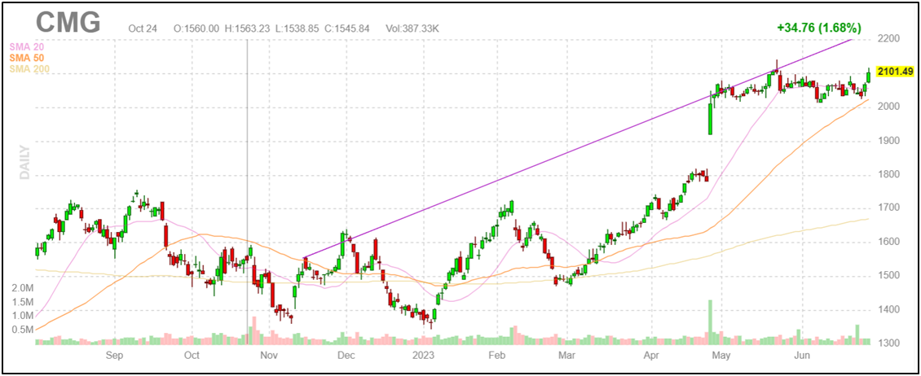Viewport: 921px width, 376px height.
Task: Click the Jun label on time axis
Action: [x=802, y=355]
